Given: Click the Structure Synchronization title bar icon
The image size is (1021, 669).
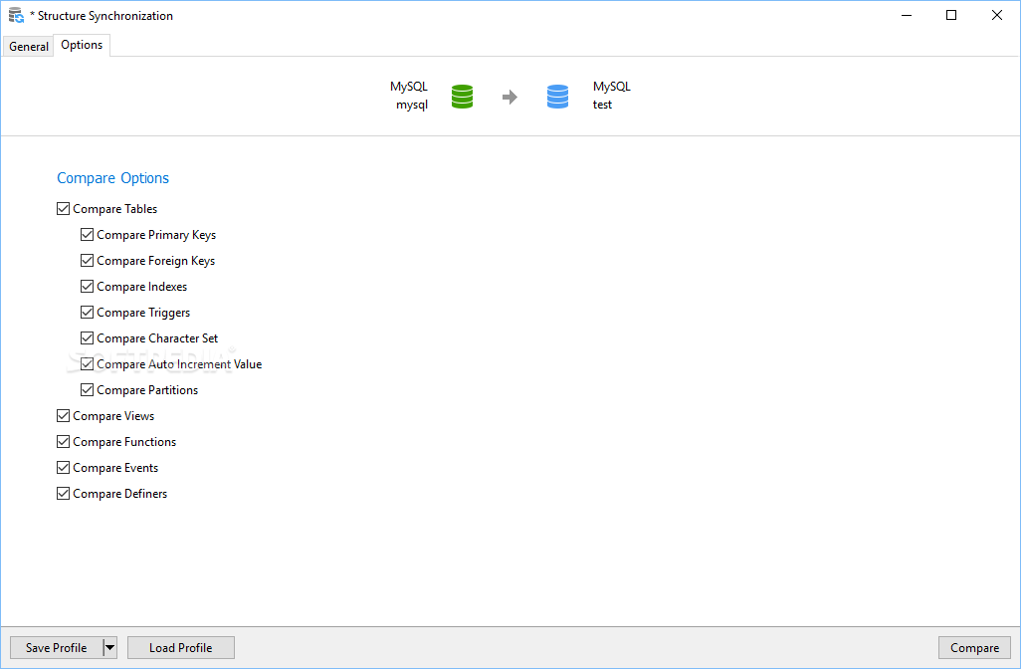Looking at the screenshot, I should (x=16, y=15).
